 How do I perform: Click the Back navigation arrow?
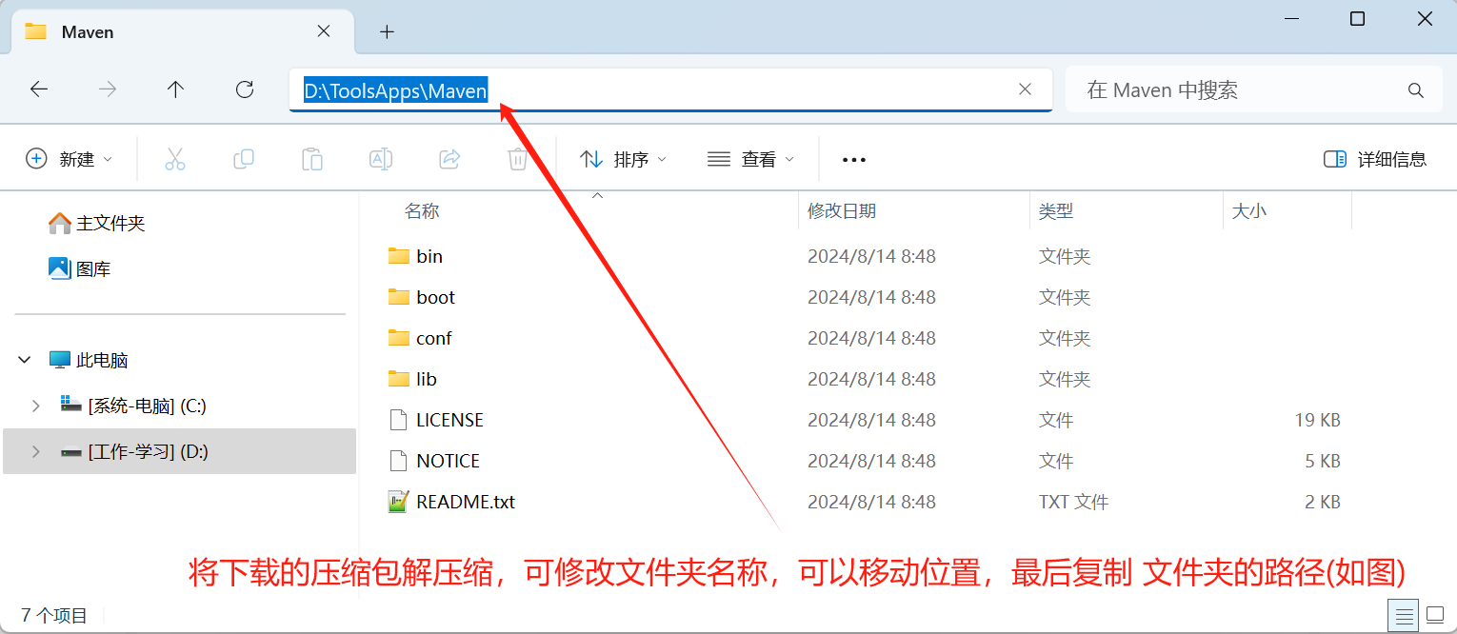click(39, 89)
